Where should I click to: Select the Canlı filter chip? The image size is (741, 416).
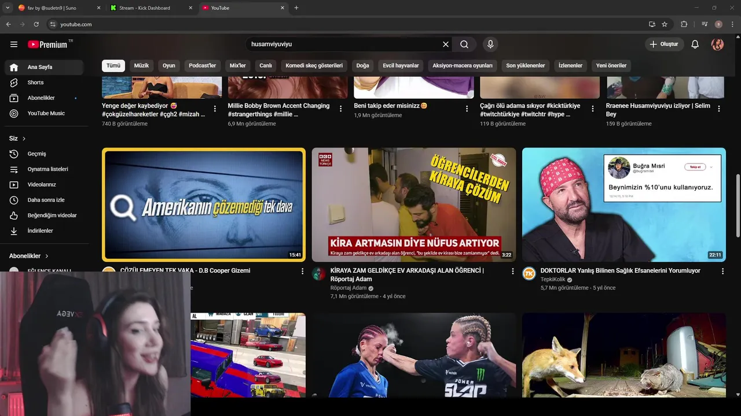tap(266, 65)
